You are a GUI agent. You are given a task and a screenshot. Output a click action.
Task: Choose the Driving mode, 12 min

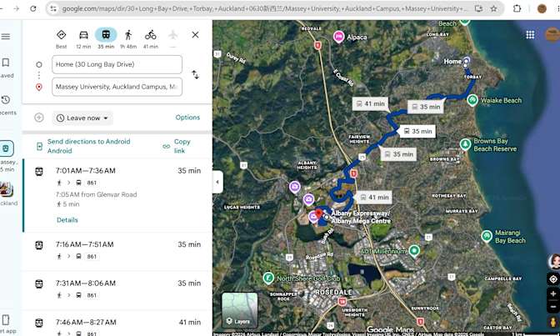pos(83,35)
